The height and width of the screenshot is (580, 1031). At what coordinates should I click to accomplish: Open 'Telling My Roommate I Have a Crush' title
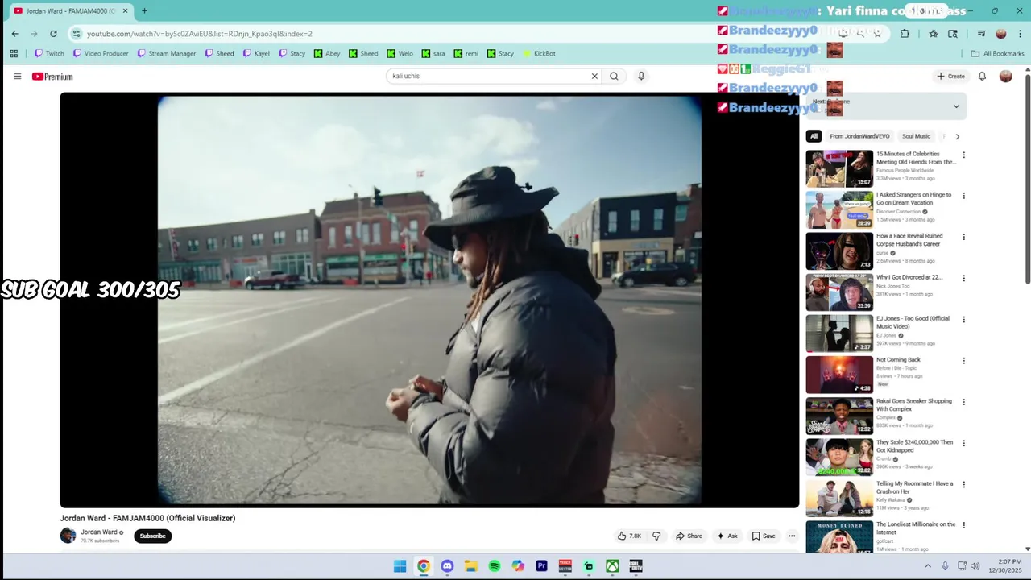tap(915, 487)
